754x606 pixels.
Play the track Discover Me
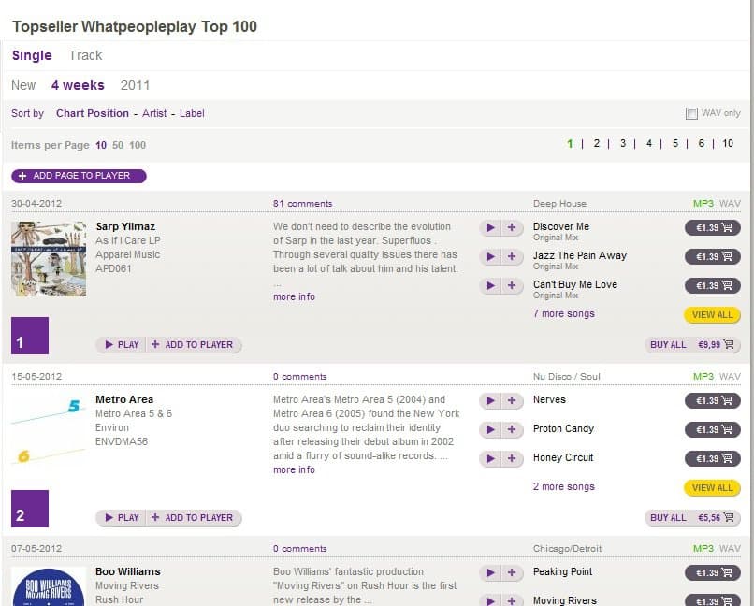490,228
